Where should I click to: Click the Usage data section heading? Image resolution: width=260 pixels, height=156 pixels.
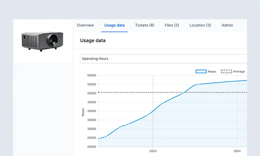click(x=93, y=41)
